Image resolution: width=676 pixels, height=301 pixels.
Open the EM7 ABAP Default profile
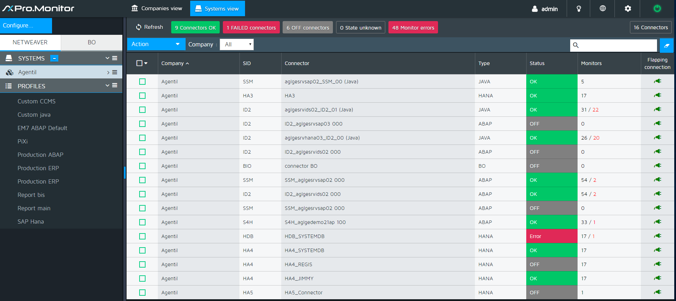42,128
